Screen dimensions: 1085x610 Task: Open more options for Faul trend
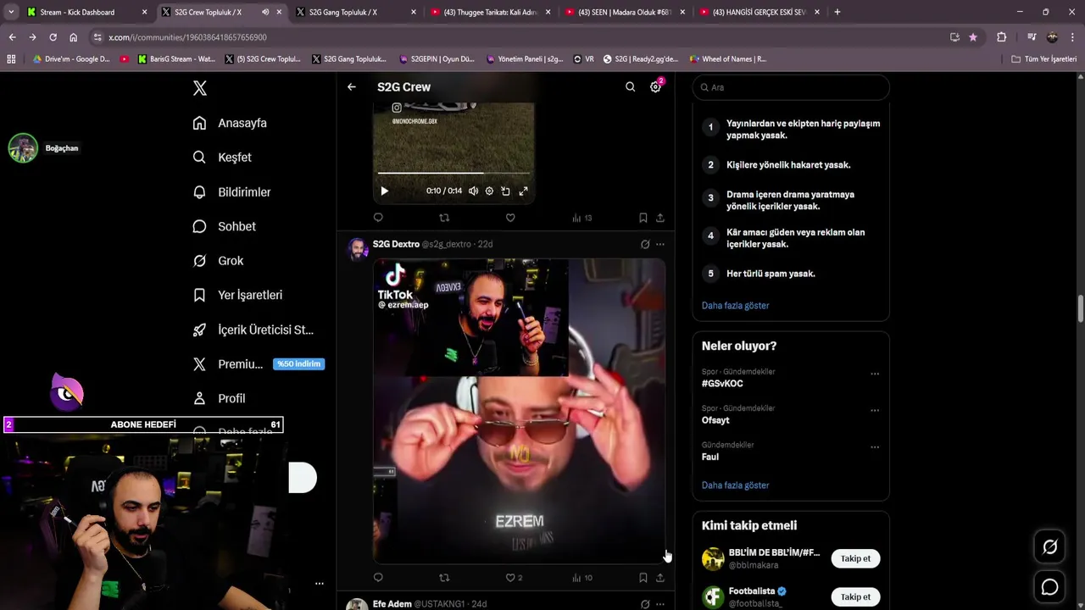pyautogui.click(x=875, y=446)
